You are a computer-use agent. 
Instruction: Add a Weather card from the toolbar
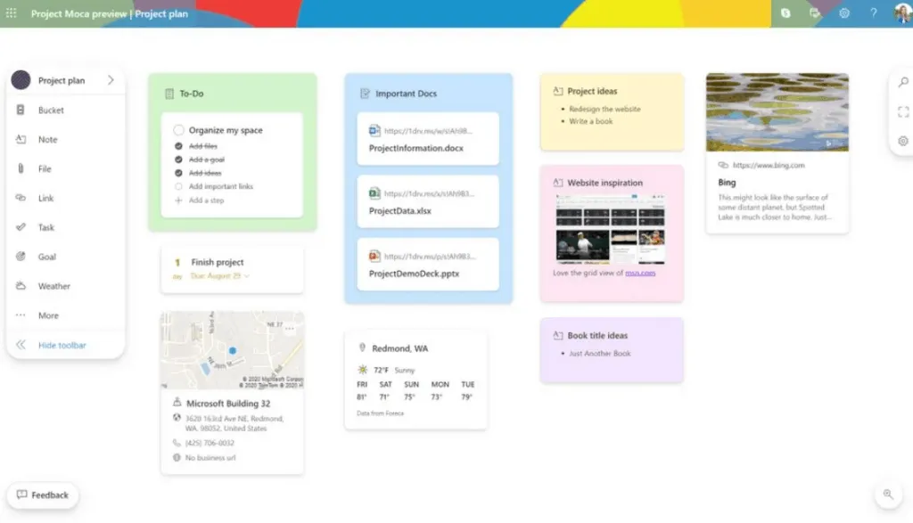[x=21, y=286]
